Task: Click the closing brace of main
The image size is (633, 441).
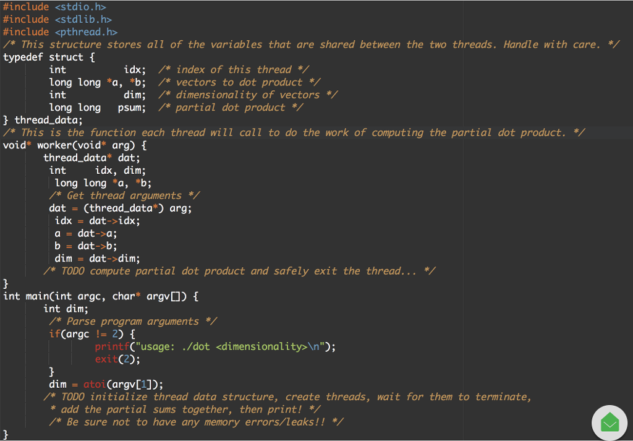Action: click(5, 434)
